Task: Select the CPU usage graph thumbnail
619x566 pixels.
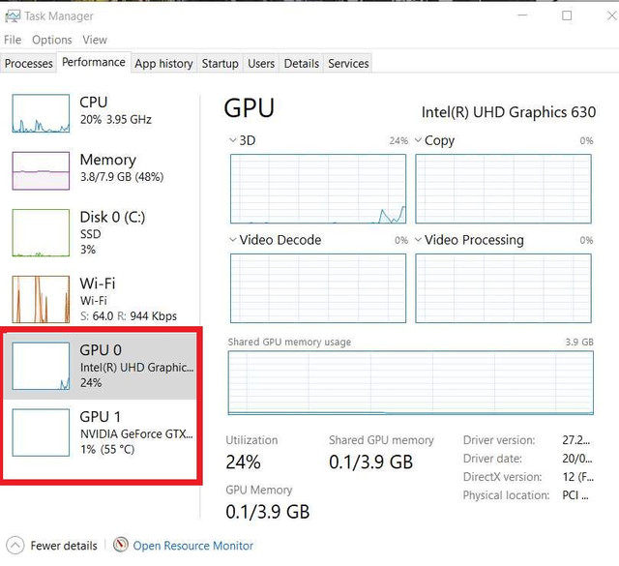Action: [41, 113]
